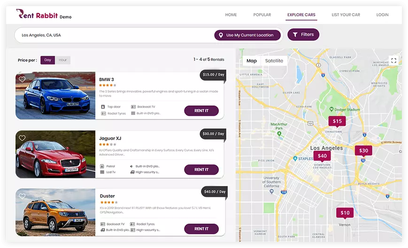Click the BMW 3 description text

pos(159,93)
